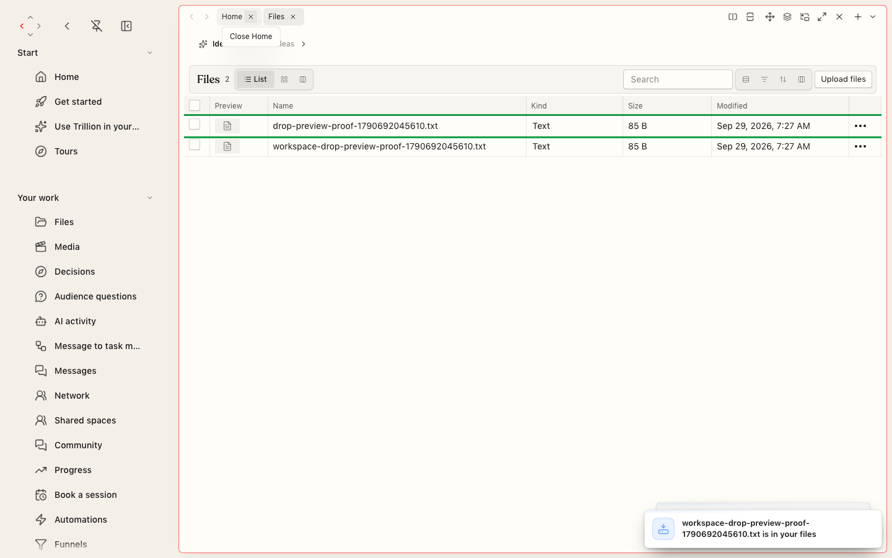Switch to column view icon in the view switcher

click(303, 79)
